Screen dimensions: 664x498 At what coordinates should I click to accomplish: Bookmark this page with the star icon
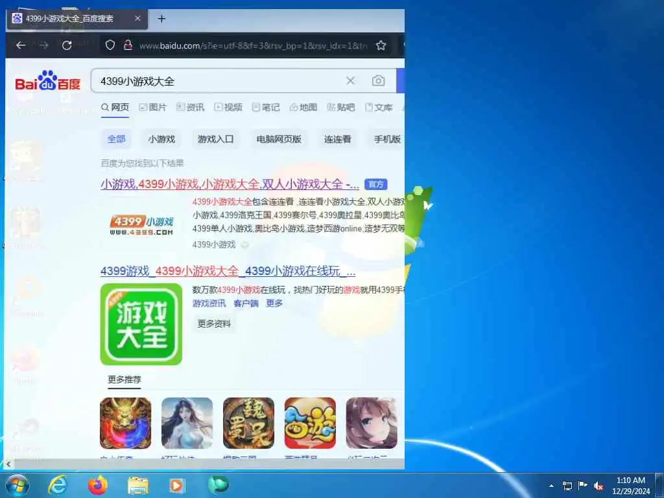[381, 45]
